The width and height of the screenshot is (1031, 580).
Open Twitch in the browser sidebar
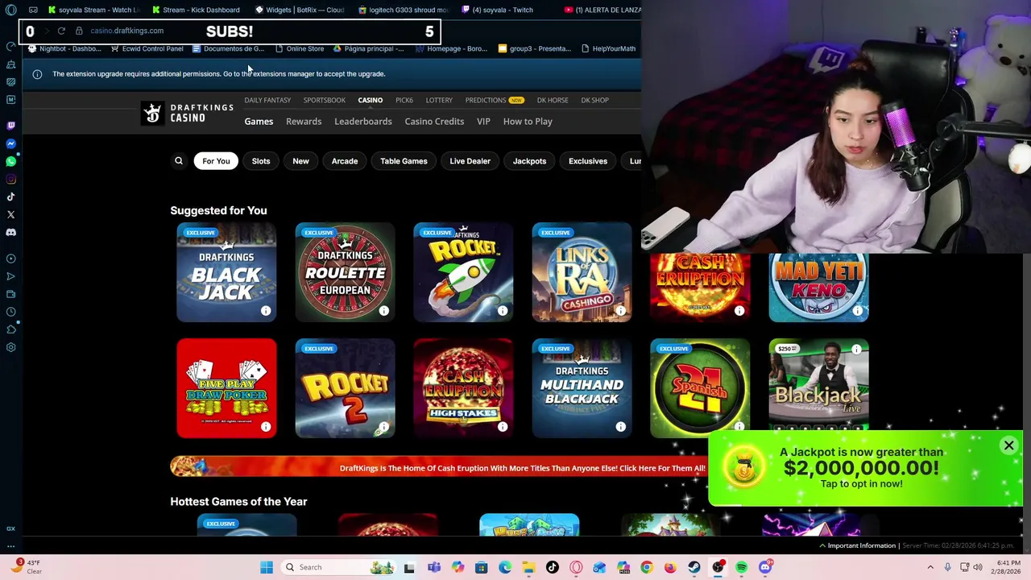10,126
